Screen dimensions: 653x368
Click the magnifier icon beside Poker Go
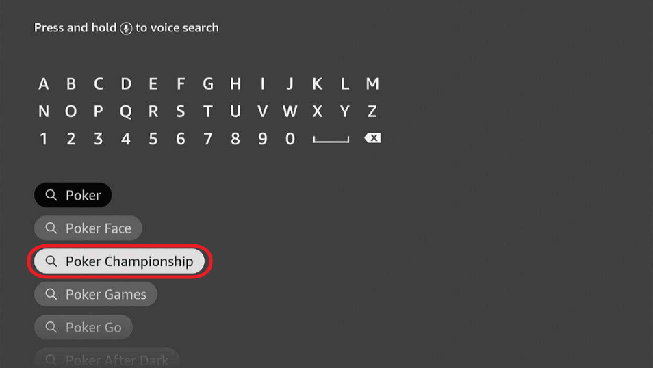pos(51,327)
